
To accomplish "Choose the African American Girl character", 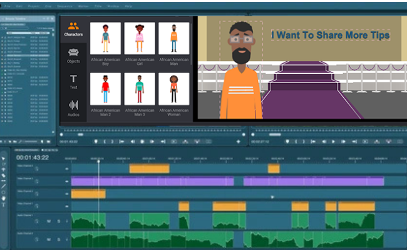I will tap(139, 42).
